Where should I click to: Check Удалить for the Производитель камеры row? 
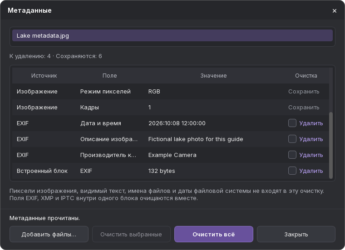[x=292, y=155]
